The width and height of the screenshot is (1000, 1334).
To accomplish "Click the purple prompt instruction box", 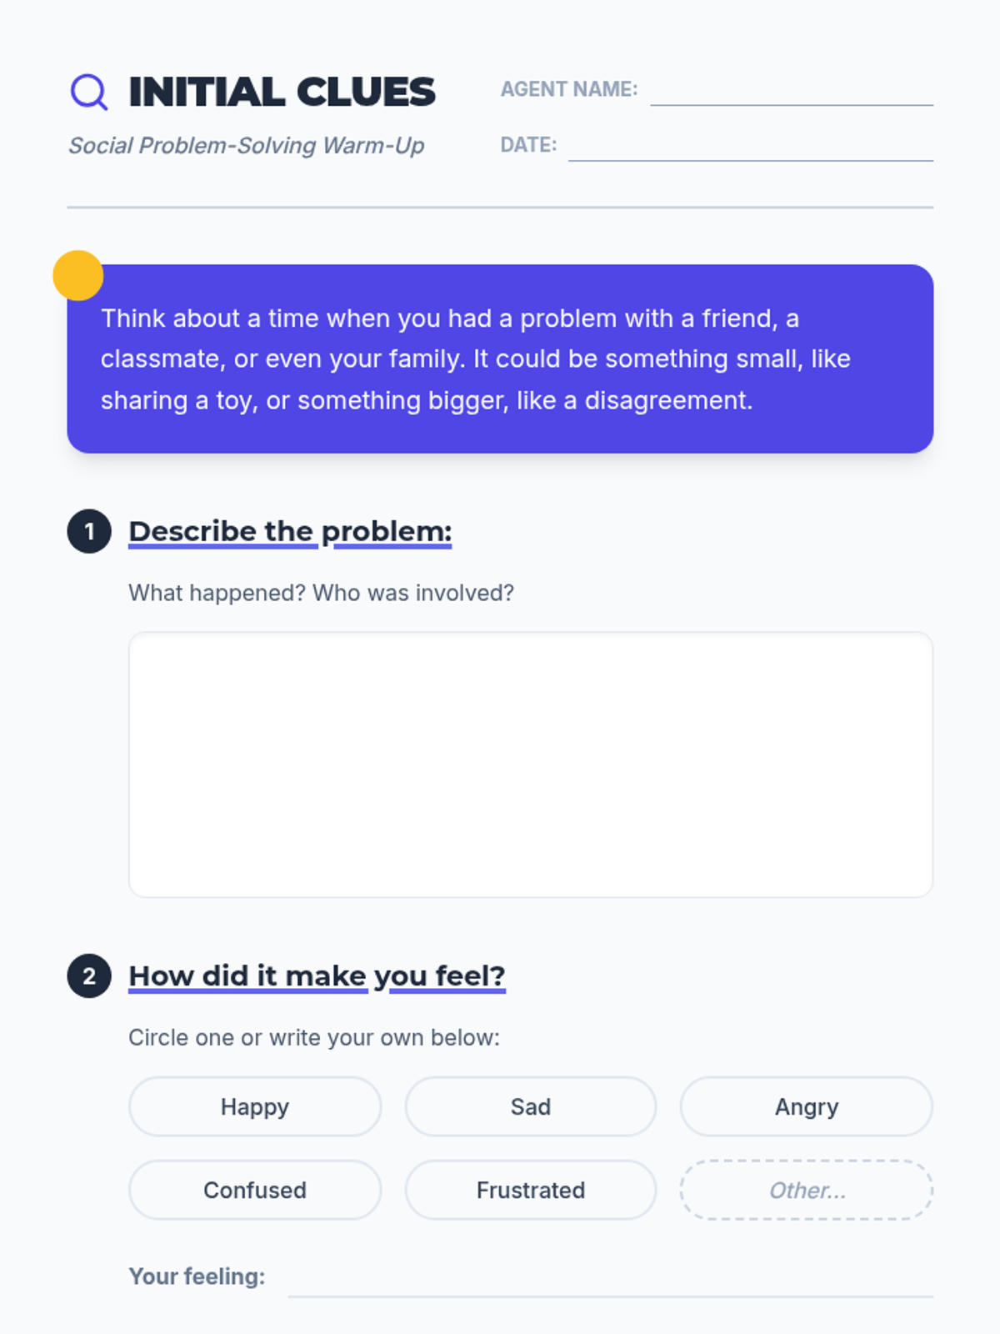I will pos(500,359).
